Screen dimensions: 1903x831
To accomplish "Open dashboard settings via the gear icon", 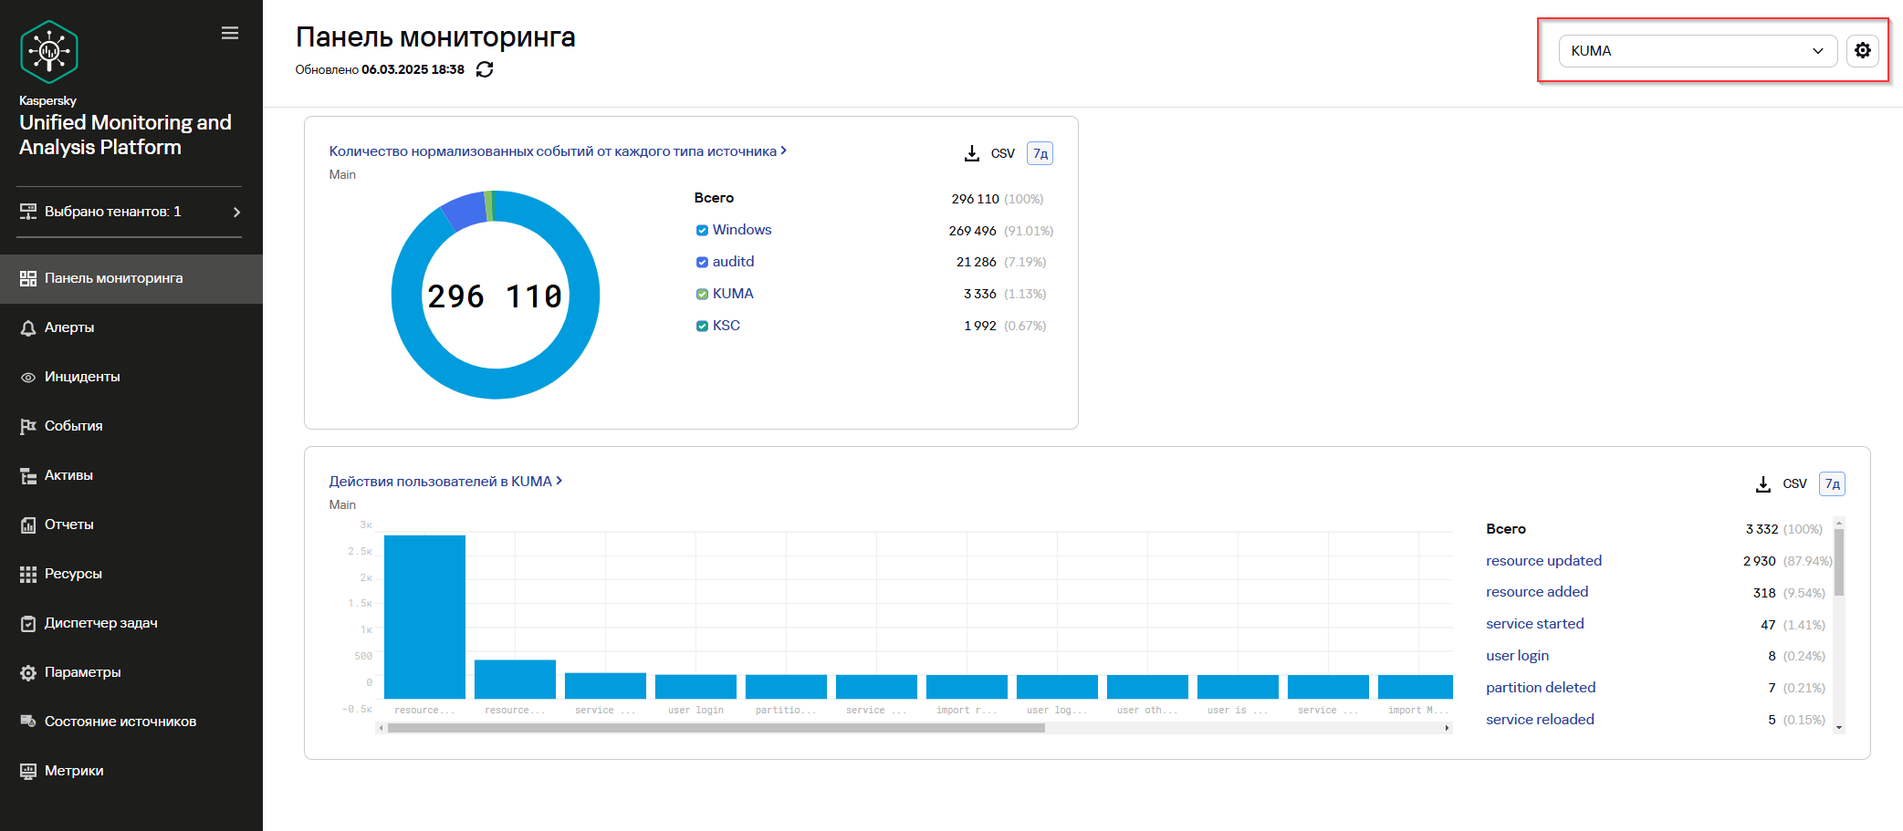I will [1863, 51].
